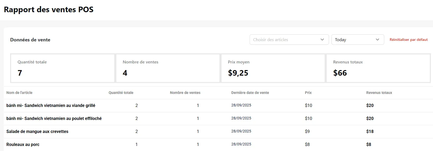Image resolution: width=433 pixels, height=151 pixels.
Task: Click 'Rapport des ventes POS' page title
Action: coord(49,10)
